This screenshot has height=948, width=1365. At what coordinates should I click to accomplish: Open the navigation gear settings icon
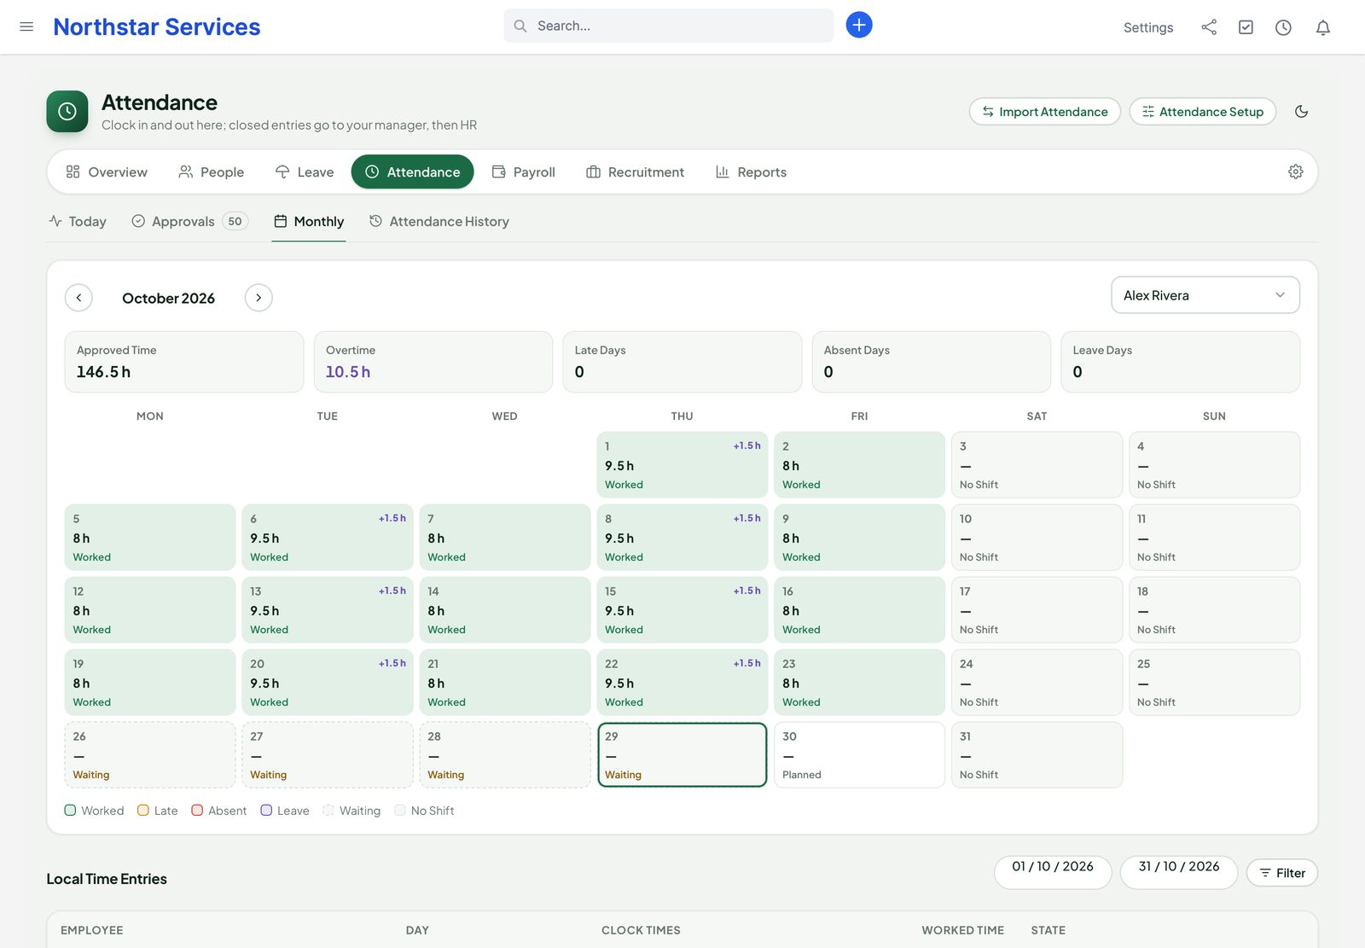pos(1295,172)
